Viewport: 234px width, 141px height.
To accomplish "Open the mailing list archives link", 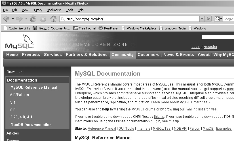I will [x=201, y=109].
